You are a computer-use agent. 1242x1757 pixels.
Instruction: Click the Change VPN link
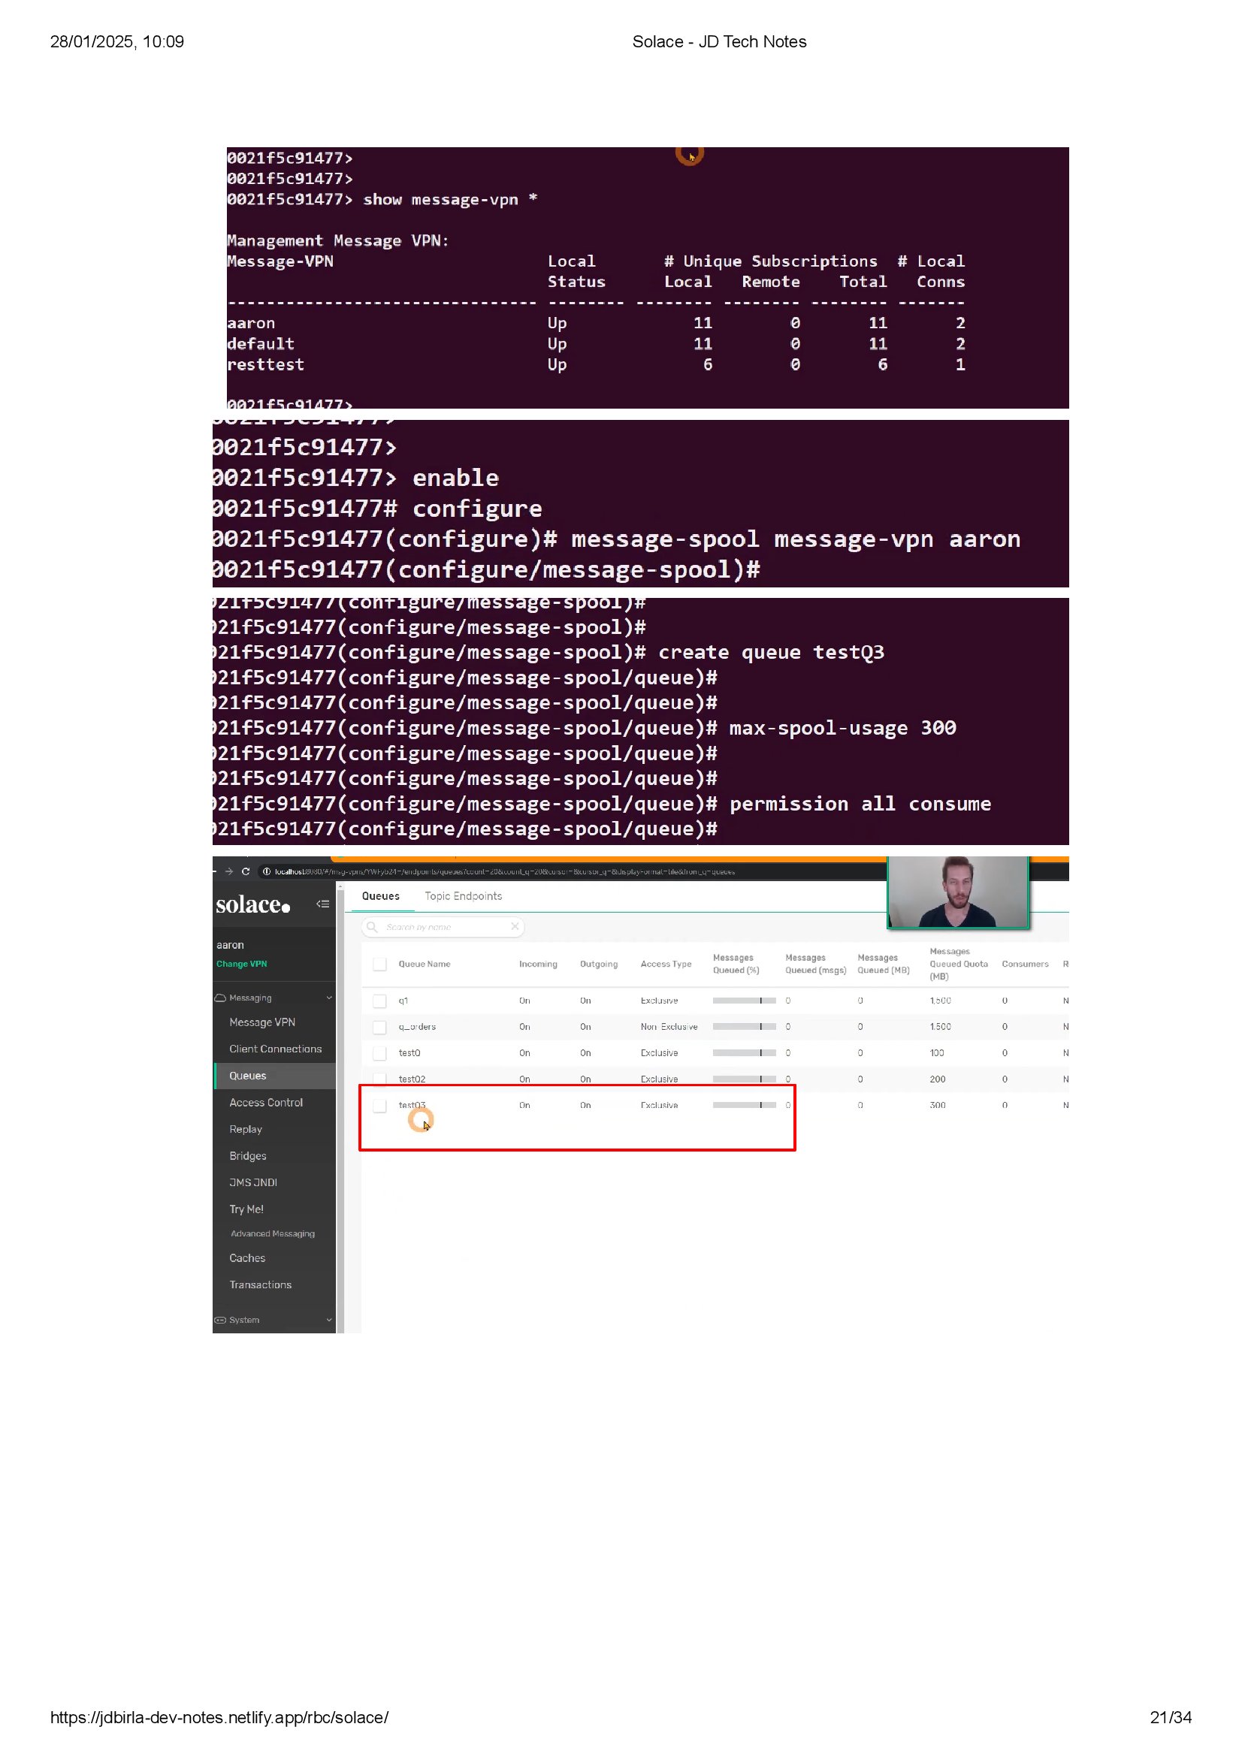[x=242, y=965]
